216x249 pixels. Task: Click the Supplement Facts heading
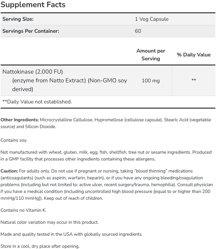pyautogui.click(x=33, y=5)
